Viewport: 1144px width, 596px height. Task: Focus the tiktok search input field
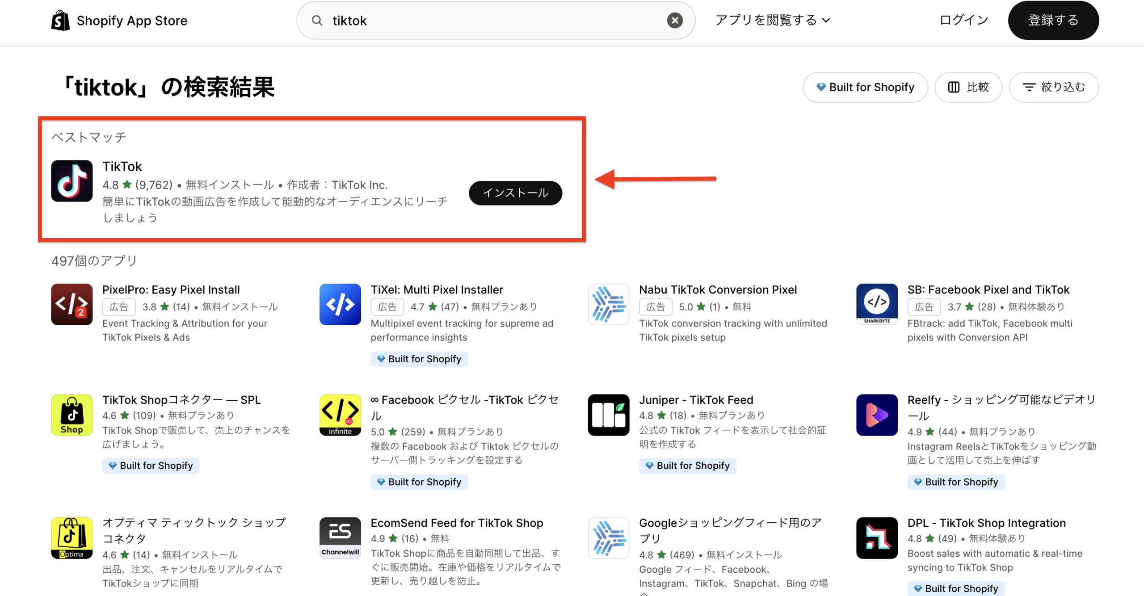496,21
